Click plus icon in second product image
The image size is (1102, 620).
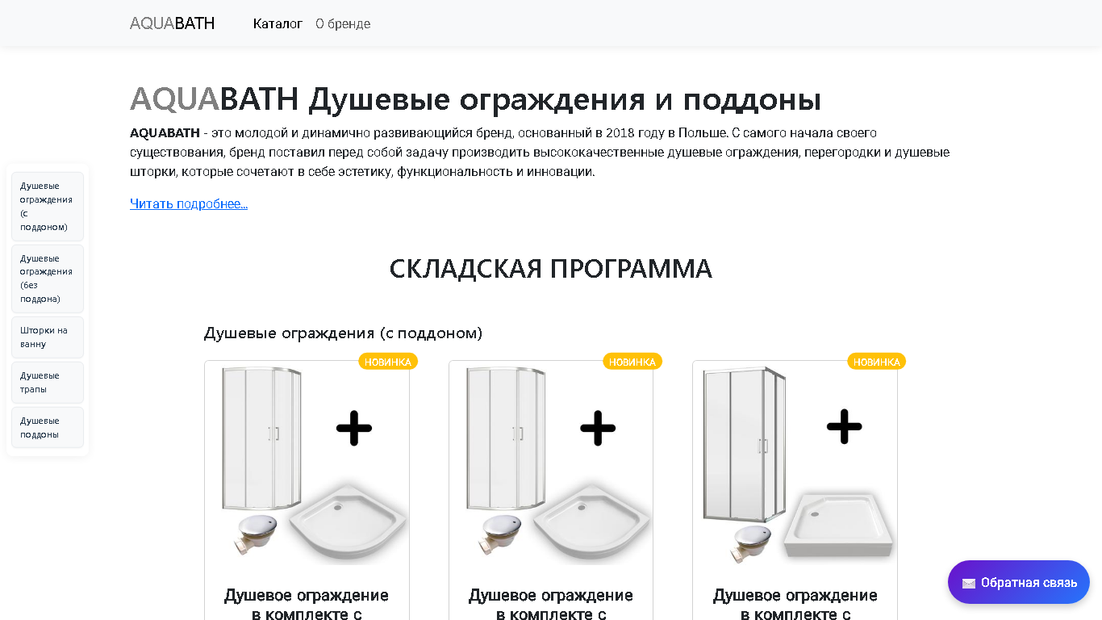click(598, 428)
